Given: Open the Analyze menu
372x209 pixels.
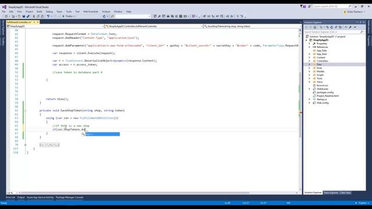Looking at the screenshot, I should (x=106, y=12).
